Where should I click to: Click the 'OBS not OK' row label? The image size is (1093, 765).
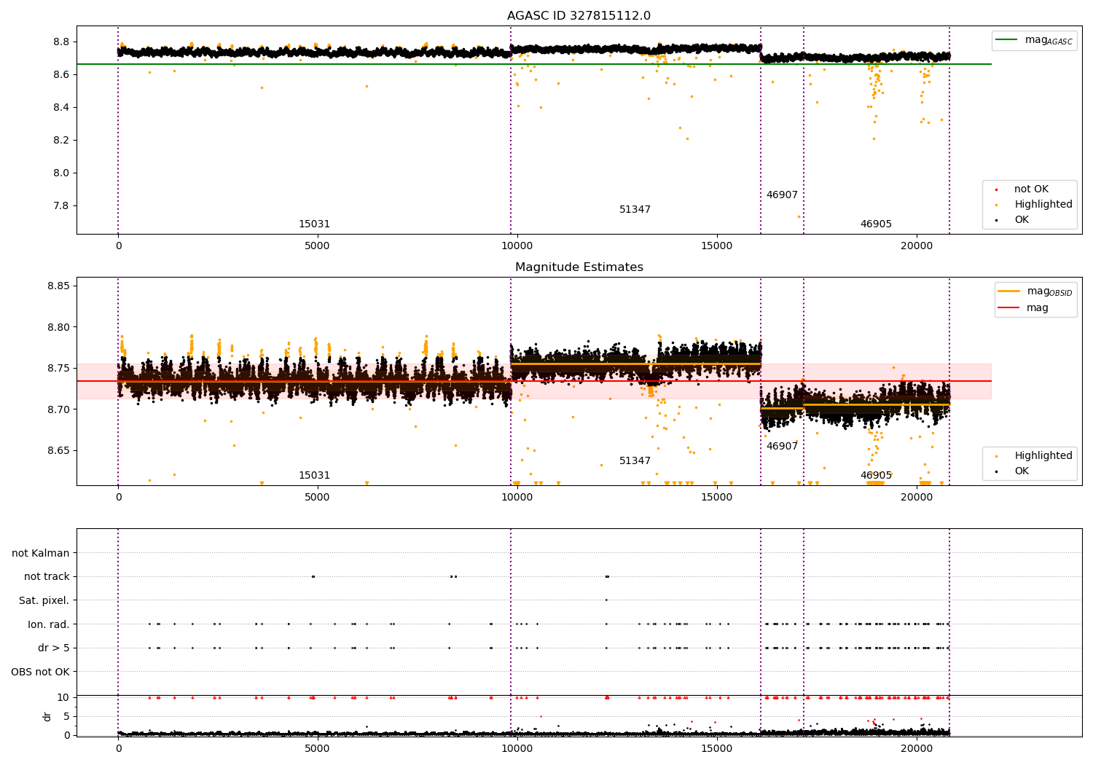coord(40,672)
